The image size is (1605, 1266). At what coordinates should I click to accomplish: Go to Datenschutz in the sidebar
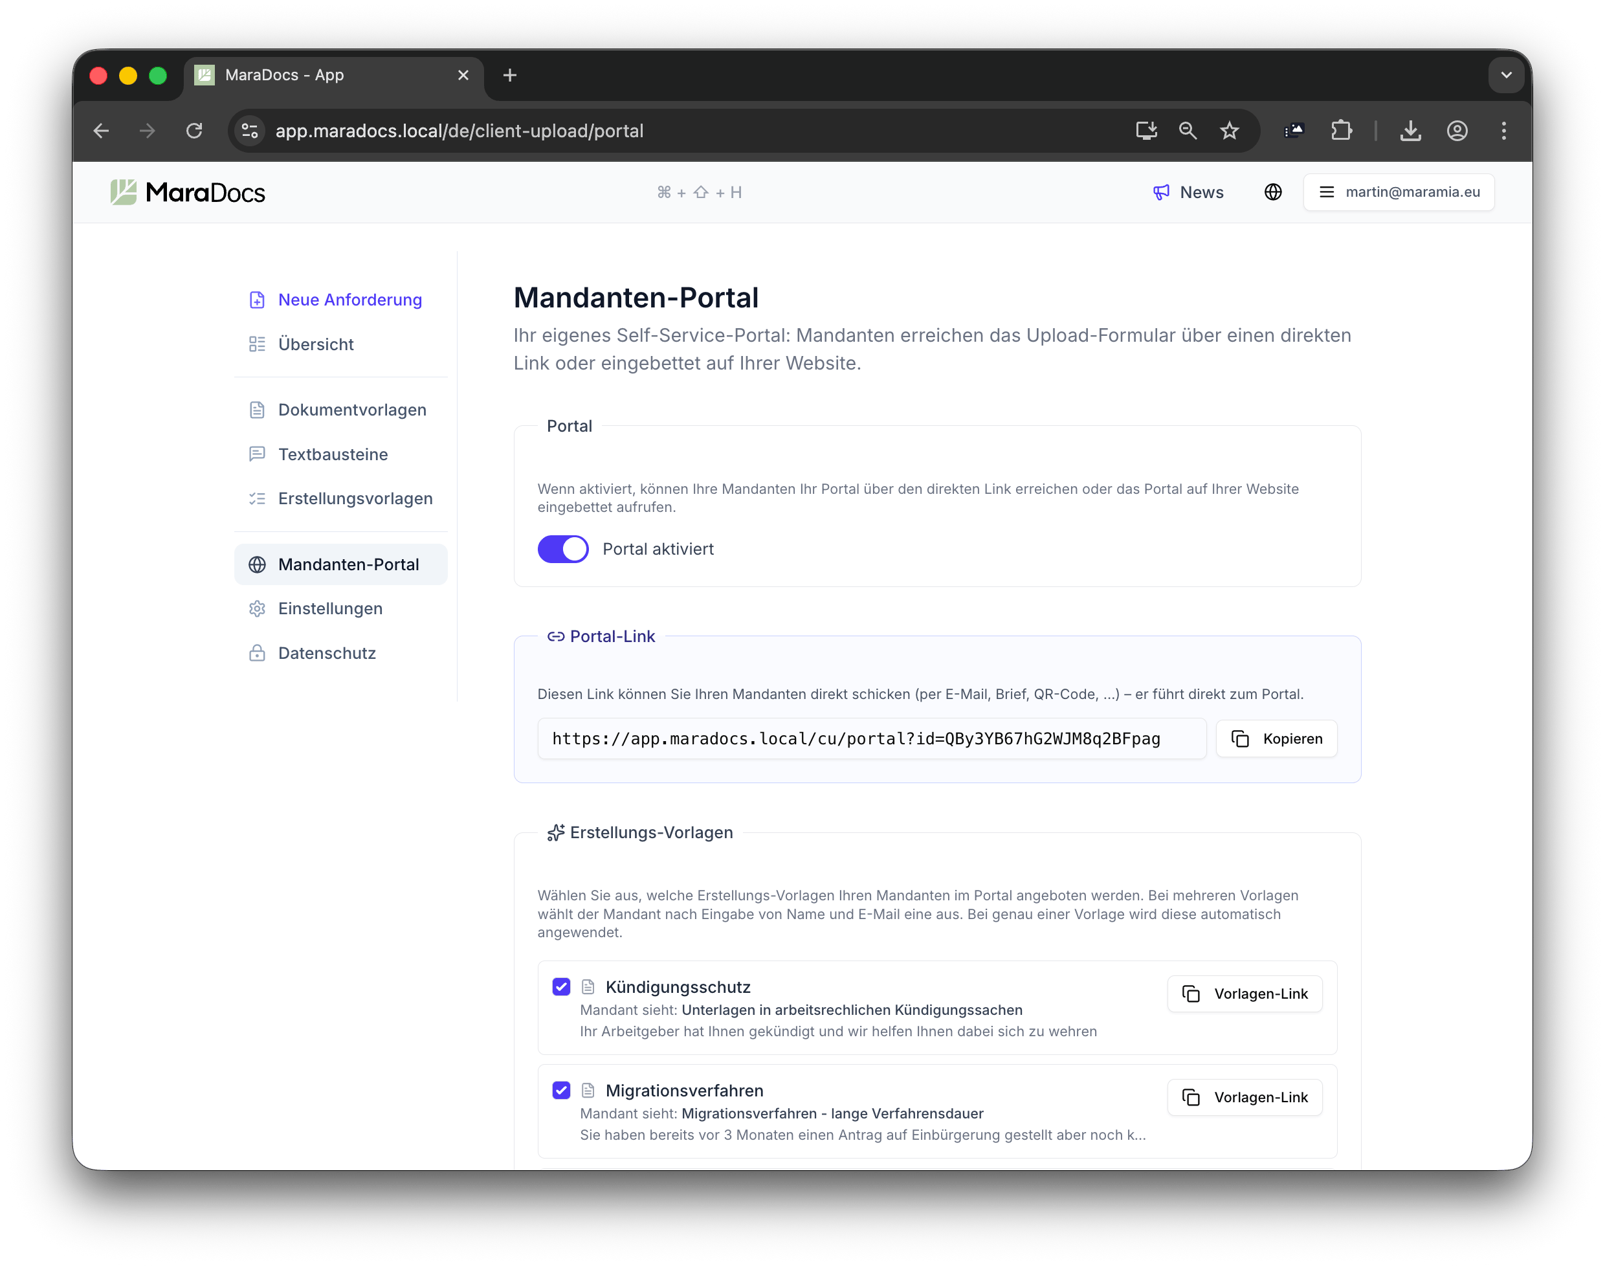pyautogui.click(x=341, y=653)
